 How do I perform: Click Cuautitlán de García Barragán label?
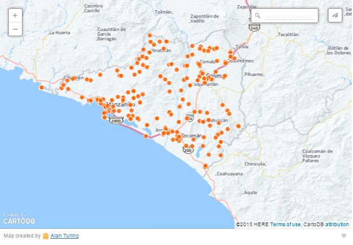point(111,34)
